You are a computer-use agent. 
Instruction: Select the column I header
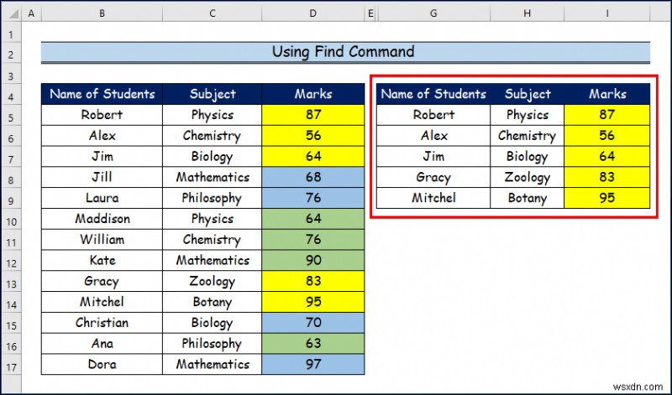607,15
